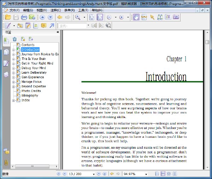Open the zoom tool dropdown arrow

[84, 17]
